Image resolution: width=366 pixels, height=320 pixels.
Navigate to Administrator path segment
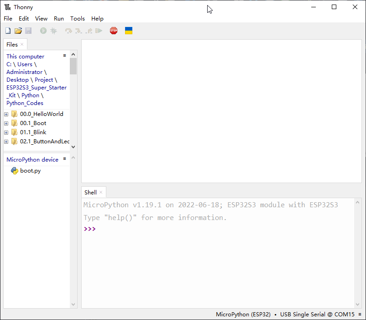click(25, 72)
